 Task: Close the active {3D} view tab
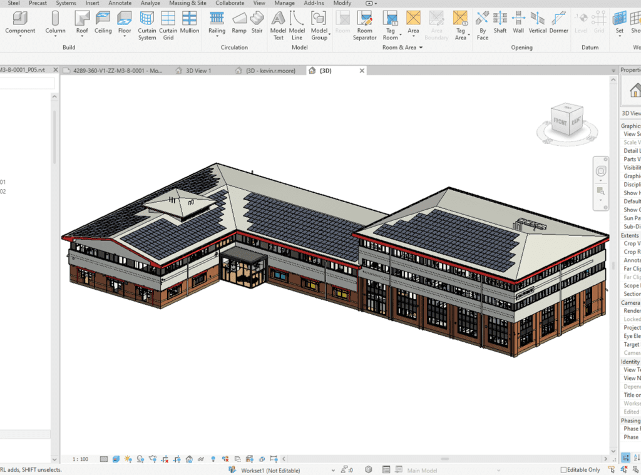coord(362,71)
